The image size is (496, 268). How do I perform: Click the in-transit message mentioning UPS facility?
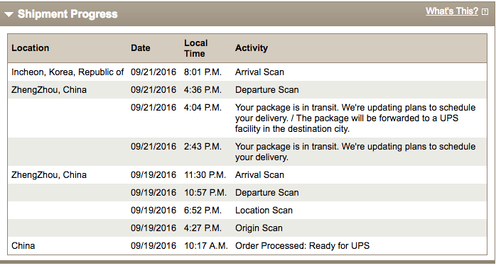pyautogui.click(x=355, y=118)
